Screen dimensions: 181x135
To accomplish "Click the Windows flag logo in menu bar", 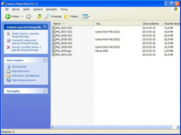I will (175, 9).
